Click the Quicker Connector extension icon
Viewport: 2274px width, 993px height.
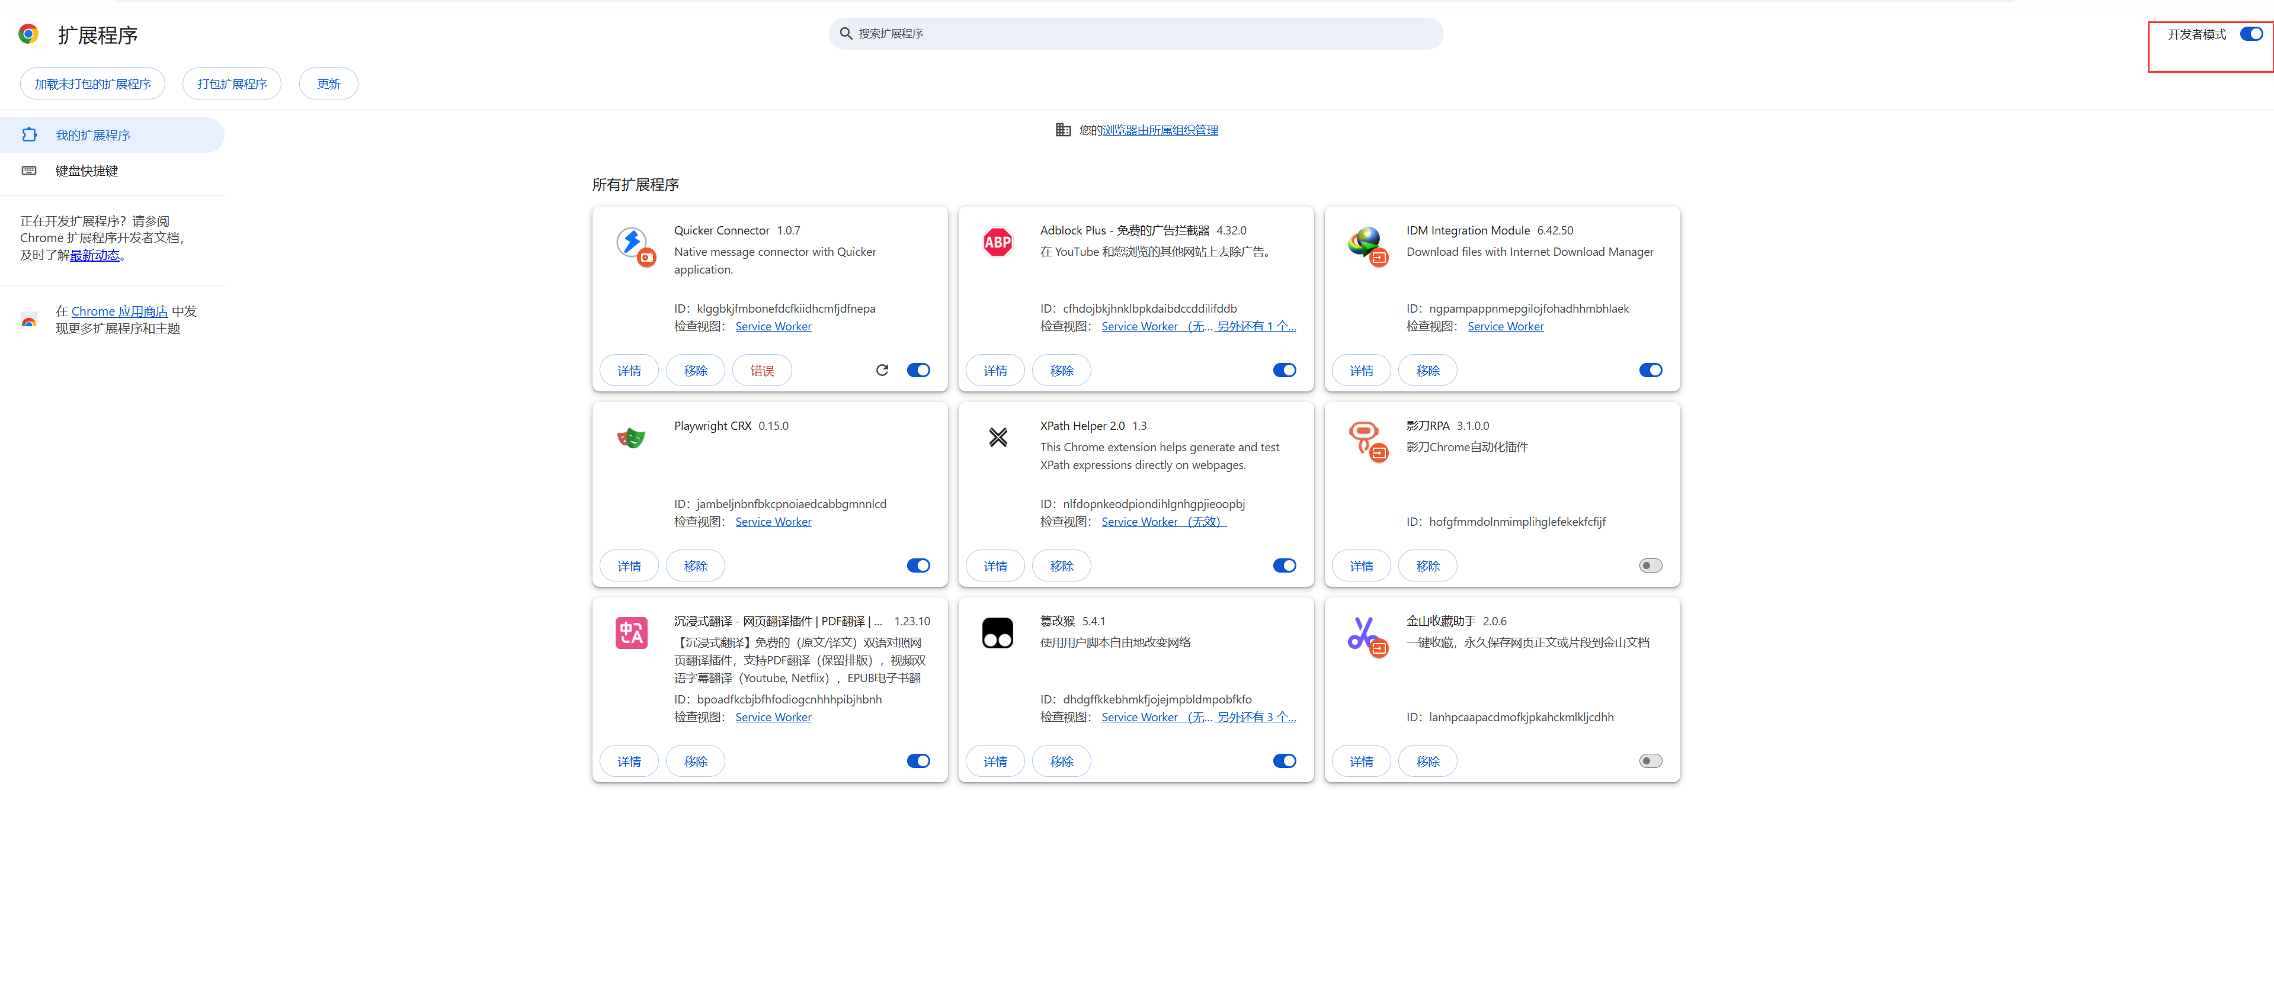tap(633, 243)
